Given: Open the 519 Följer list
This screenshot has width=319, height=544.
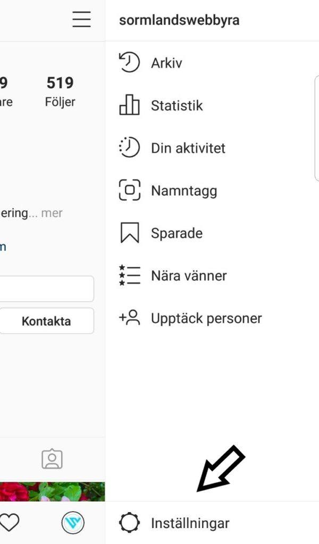Looking at the screenshot, I should 60,91.
